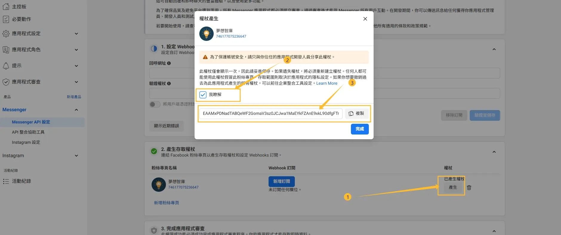Click the 應用程式設定 gear icon

point(6,34)
